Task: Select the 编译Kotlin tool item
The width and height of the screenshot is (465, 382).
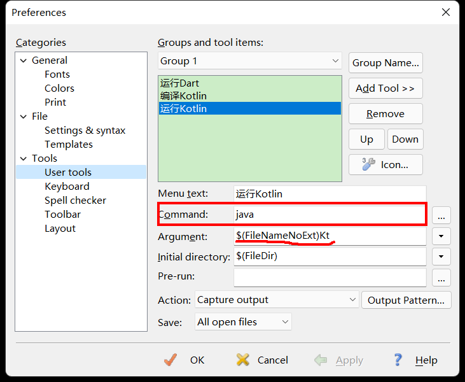Action: pyautogui.click(x=184, y=96)
